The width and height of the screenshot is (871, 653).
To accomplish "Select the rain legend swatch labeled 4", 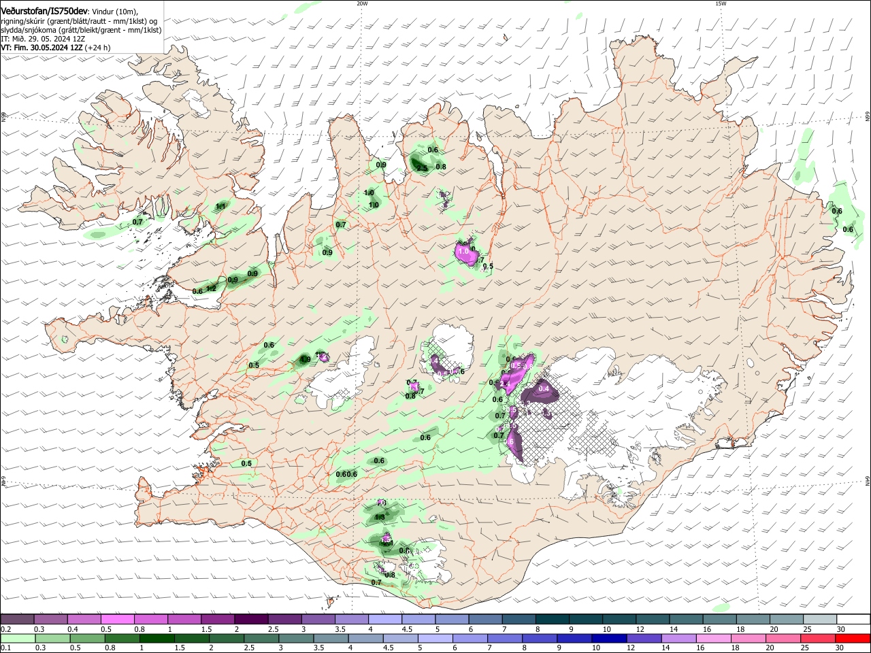I will tap(366, 639).
